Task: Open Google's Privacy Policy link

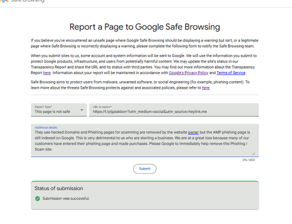Action: 189,73
